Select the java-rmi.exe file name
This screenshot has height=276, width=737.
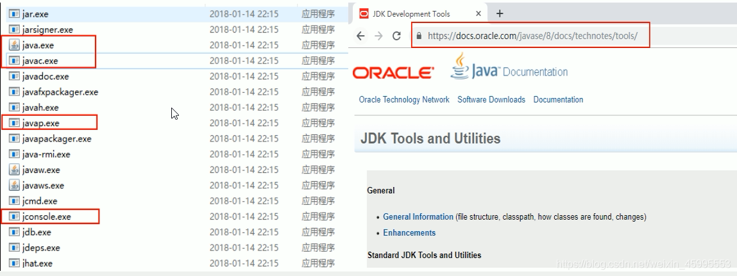[46, 154]
